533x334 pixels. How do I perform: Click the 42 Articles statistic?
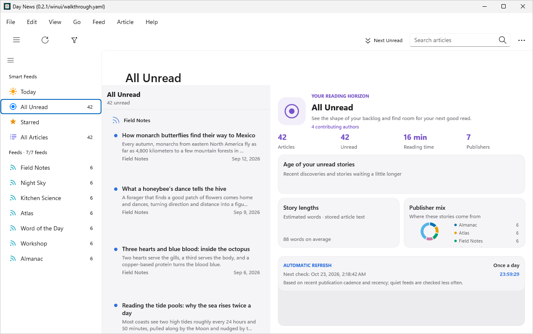click(x=286, y=142)
